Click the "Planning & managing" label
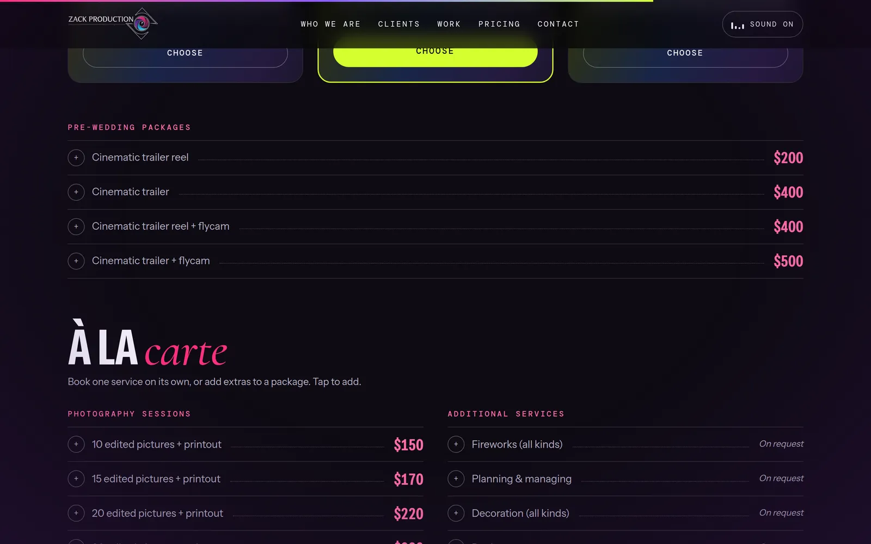 point(522,479)
